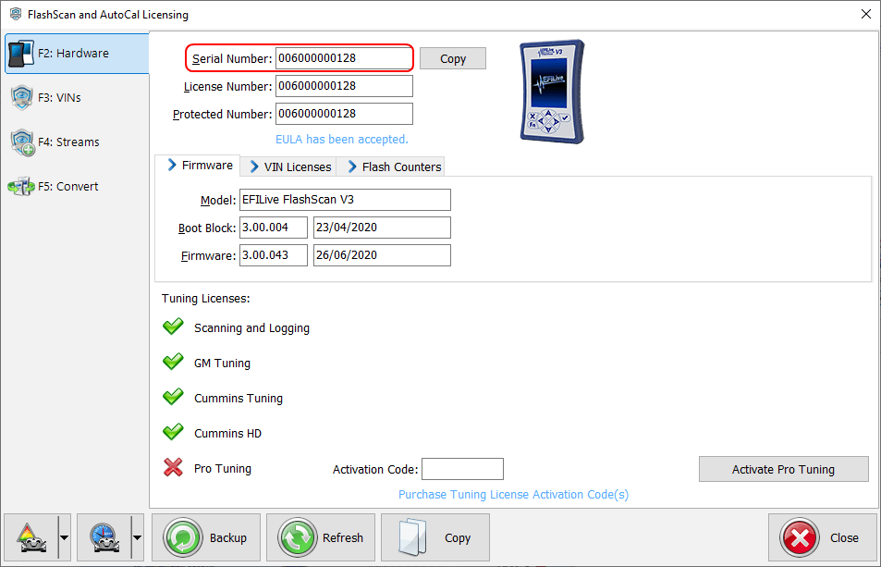Click the Backup button
This screenshot has width=881, height=567.
[205, 537]
